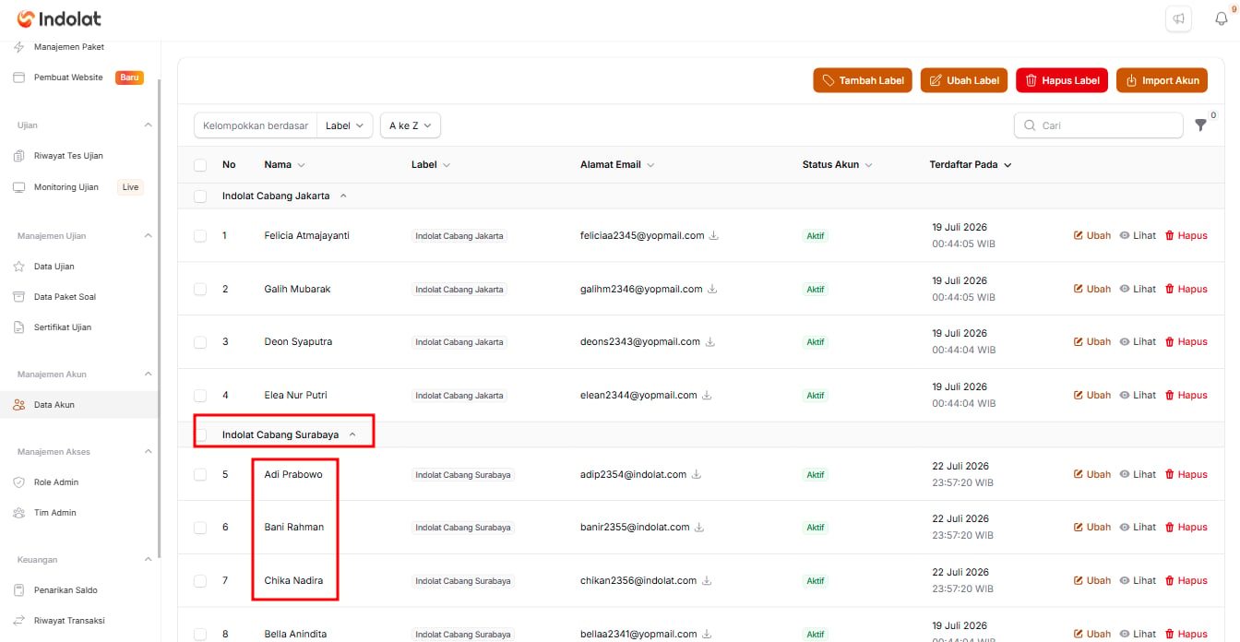Image resolution: width=1240 pixels, height=642 pixels.
Task: Click the Import Akun button
Action: coord(1162,80)
